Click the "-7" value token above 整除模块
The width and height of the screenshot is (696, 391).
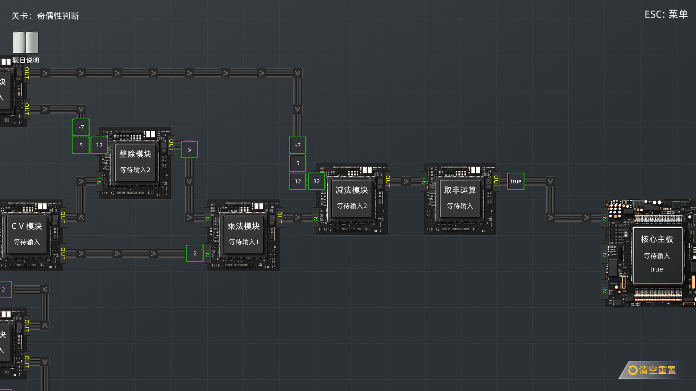[80, 127]
